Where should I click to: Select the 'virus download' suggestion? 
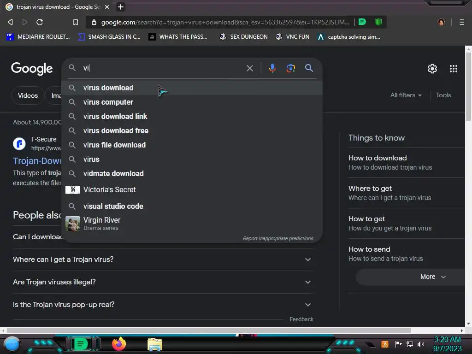click(x=192, y=88)
